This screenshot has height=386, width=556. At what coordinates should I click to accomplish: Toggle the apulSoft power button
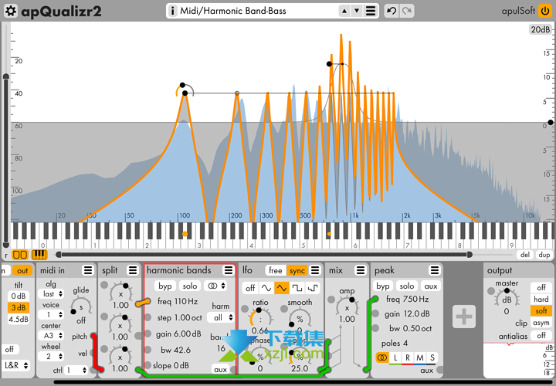pyautogui.click(x=545, y=11)
